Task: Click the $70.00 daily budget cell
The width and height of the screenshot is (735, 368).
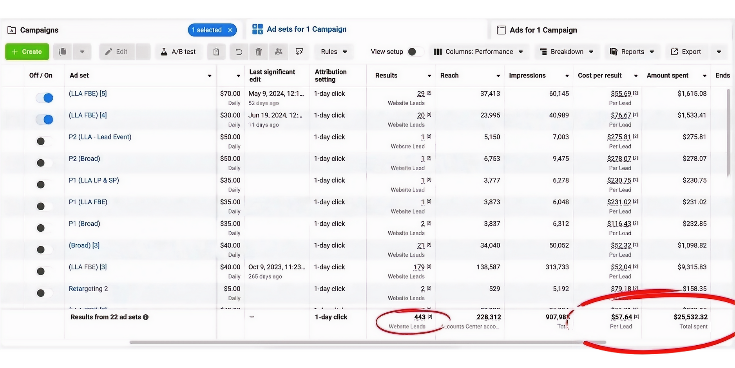Action: 230,94
